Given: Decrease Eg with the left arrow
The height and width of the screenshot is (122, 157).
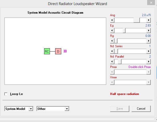Looking at the screenshot, I should pyautogui.click(x=112, y=31).
